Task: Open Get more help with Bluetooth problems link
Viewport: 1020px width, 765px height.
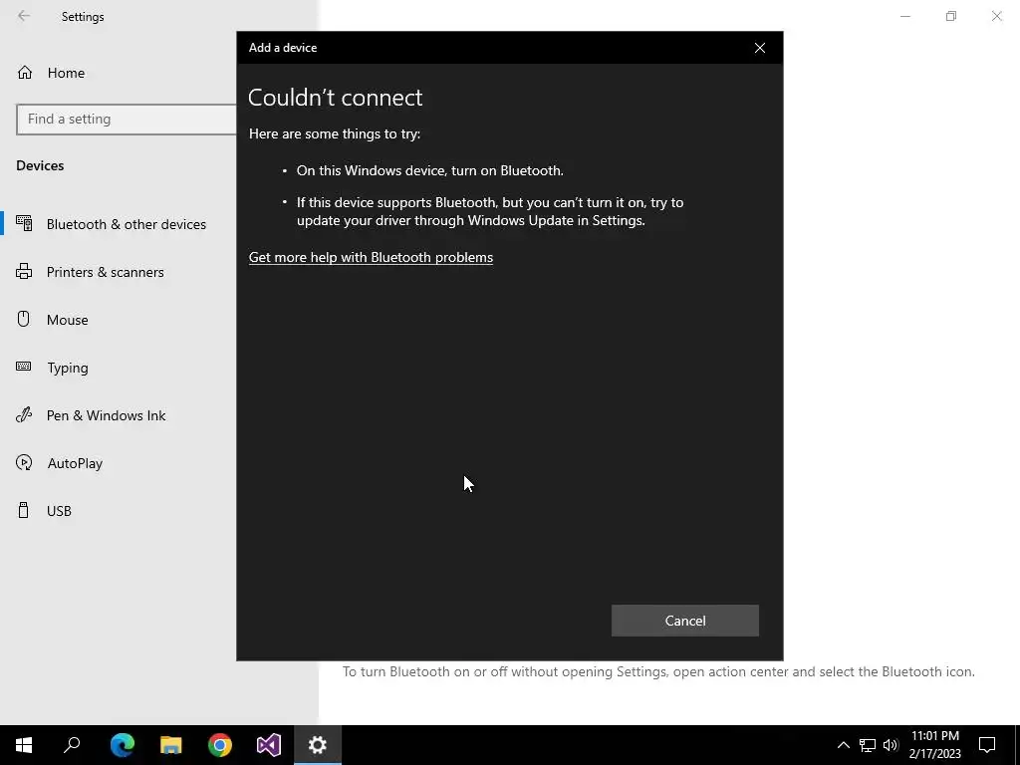Action: pyautogui.click(x=371, y=257)
